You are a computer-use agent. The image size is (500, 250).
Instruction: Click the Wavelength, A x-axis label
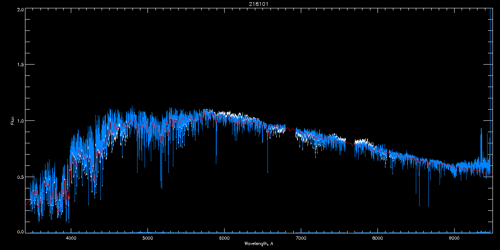click(x=259, y=243)
